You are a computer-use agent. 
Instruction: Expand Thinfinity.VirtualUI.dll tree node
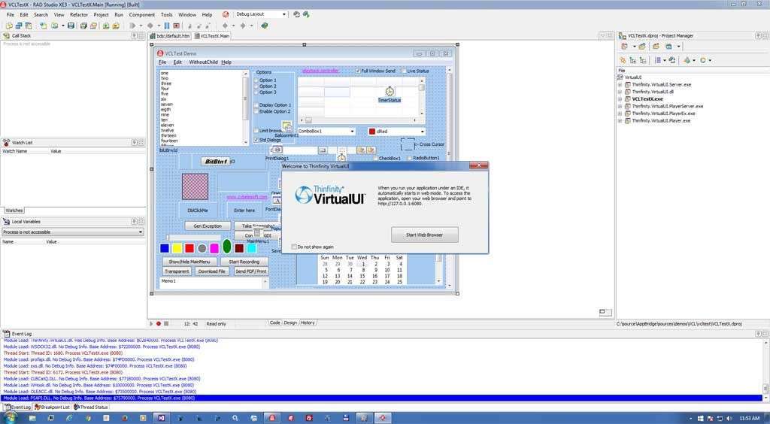point(620,92)
